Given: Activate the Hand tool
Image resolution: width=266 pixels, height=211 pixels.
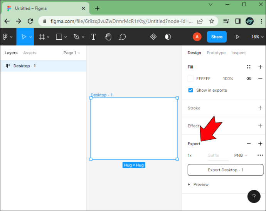Looking at the screenshot, I should pos(108,37).
